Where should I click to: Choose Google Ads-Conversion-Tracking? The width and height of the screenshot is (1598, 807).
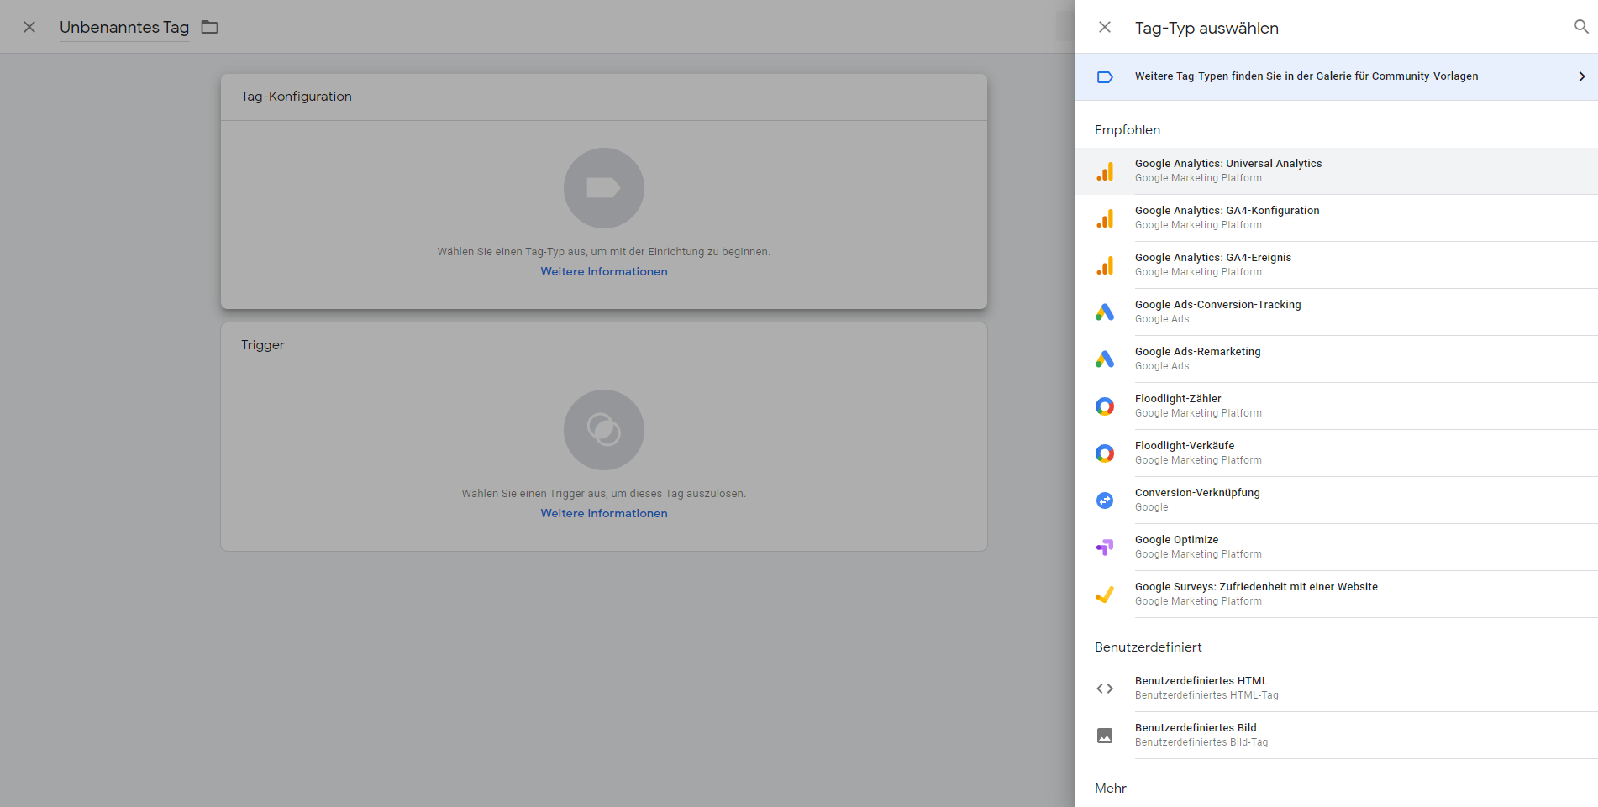pyautogui.click(x=1336, y=312)
